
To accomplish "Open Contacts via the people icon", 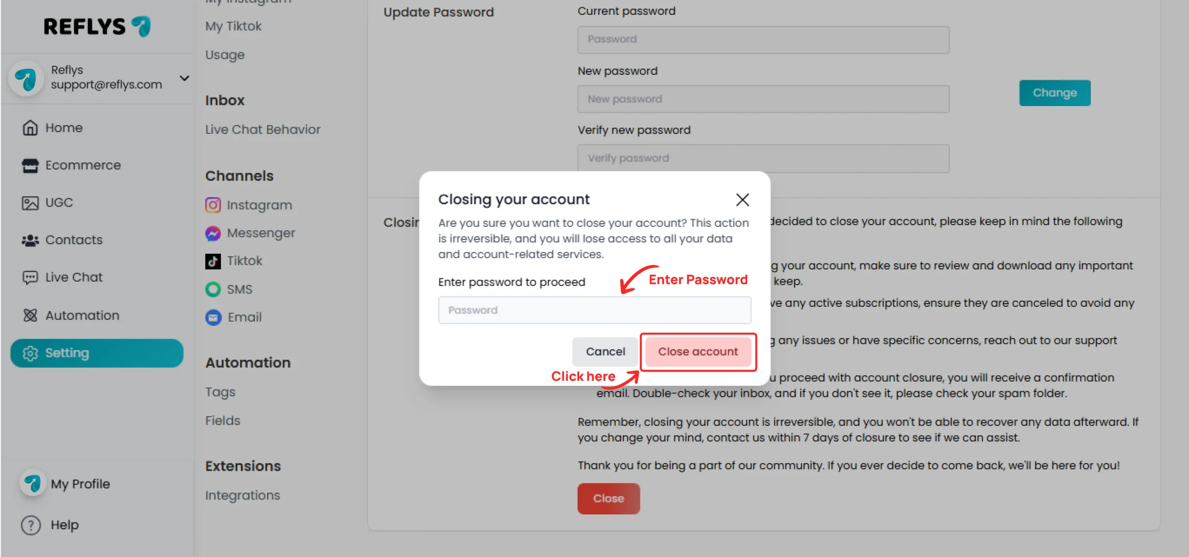I will [x=30, y=240].
